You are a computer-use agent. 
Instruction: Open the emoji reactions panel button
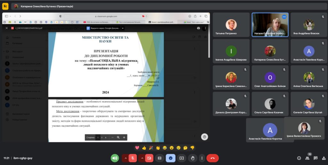170,158
